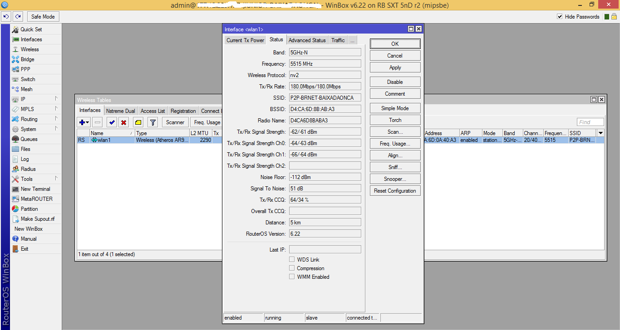Click the funnel filter icon

click(x=153, y=122)
